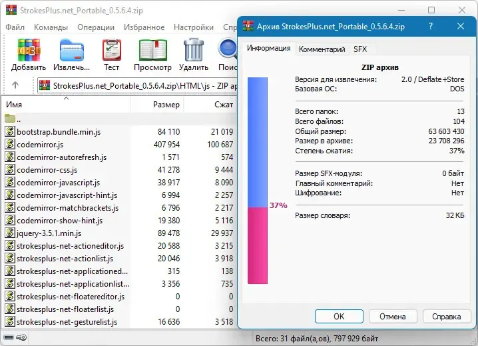Select codemirror-autorefresh.js file icon
478x346 pixels.
tap(10, 157)
